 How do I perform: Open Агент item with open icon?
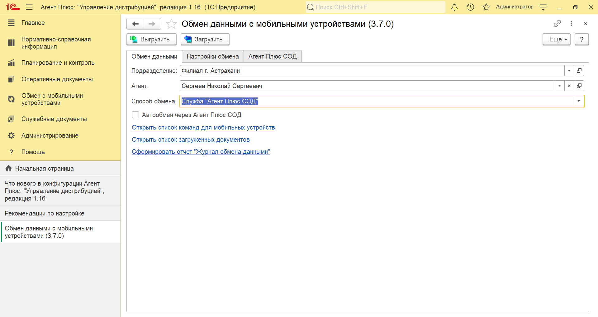coord(579,86)
